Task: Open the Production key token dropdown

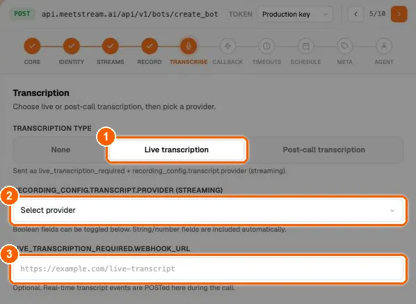Action: pyautogui.click(x=295, y=15)
